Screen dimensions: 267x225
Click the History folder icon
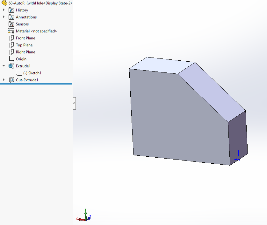pyautogui.click(x=11, y=10)
